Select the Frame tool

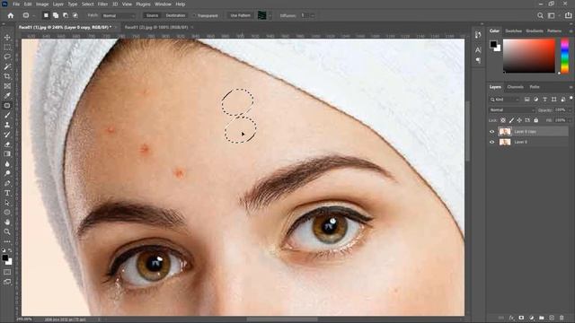click(7, 86)
